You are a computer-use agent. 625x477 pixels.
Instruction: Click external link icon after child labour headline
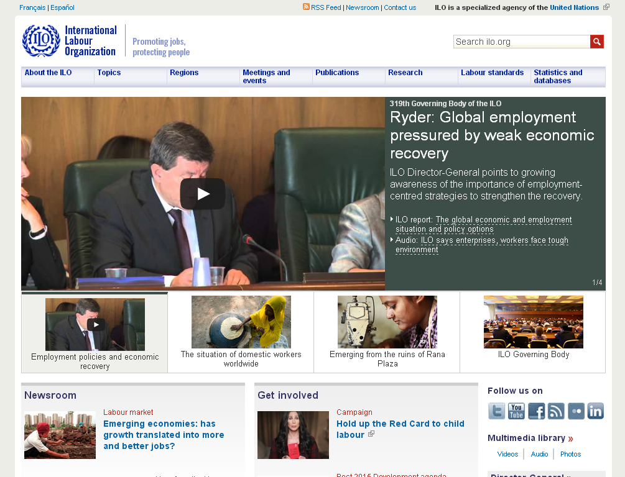pyautogui.click(x=371, y=434)
